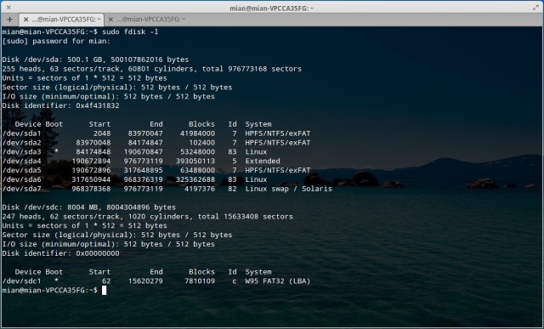The width and height of the screenshot is (544, 329).
Task: Click the /dev/sda6 partition row name
Action: [21, 179]
